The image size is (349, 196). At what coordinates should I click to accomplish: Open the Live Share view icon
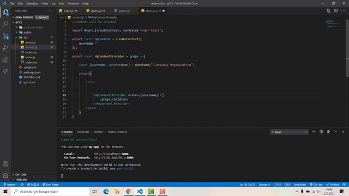tap(5, 71)
